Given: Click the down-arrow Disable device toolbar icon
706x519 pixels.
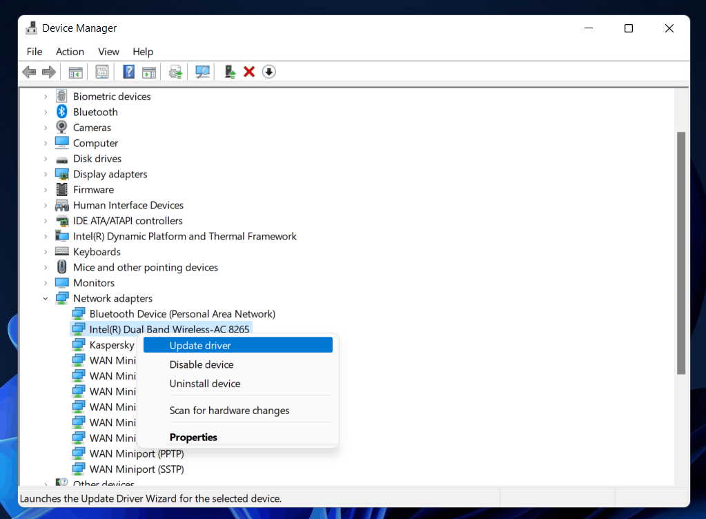Looking at the screenshot, I should click(269, 72).
